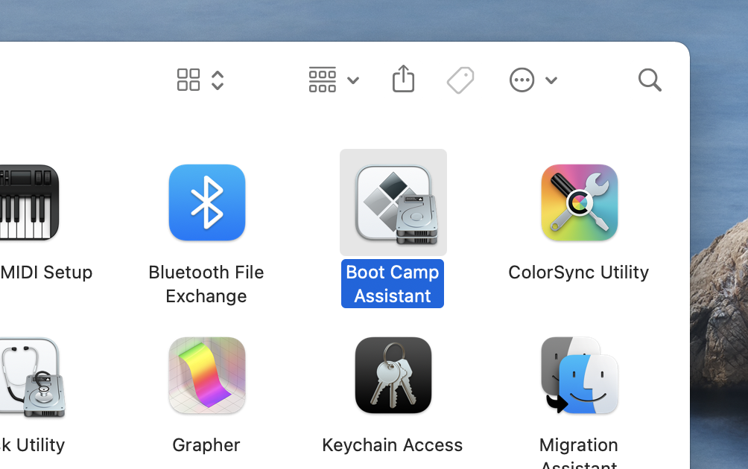Click the "Bluetooth File Exchange" label
The height and width of the screenshot is (469, 748).
click(206, 284)
